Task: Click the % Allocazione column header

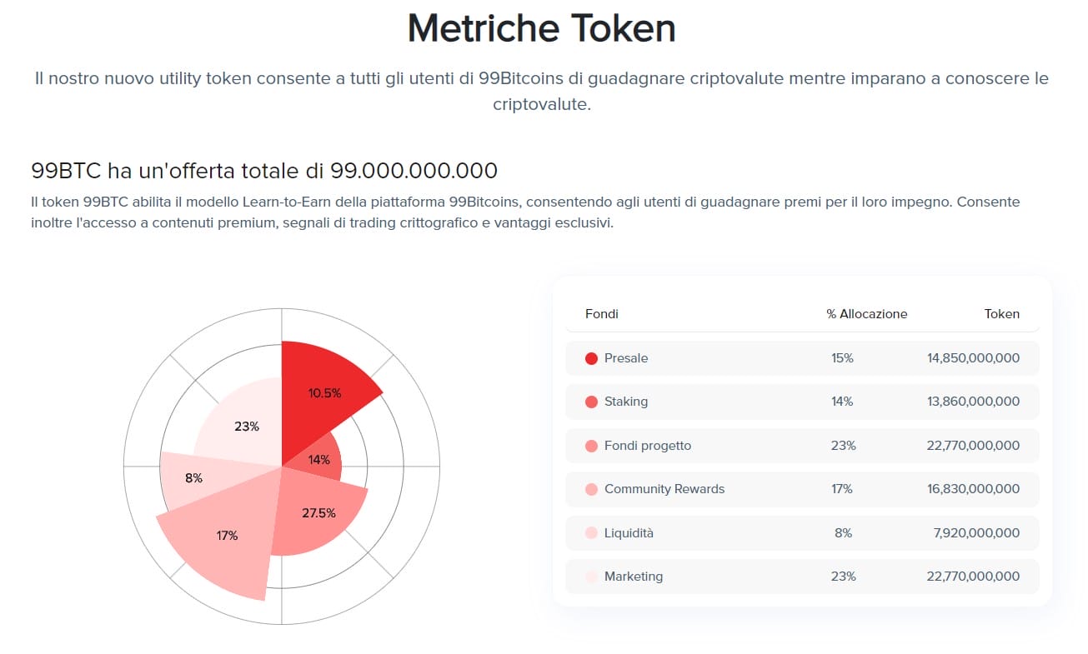Action: pos(866,314)
